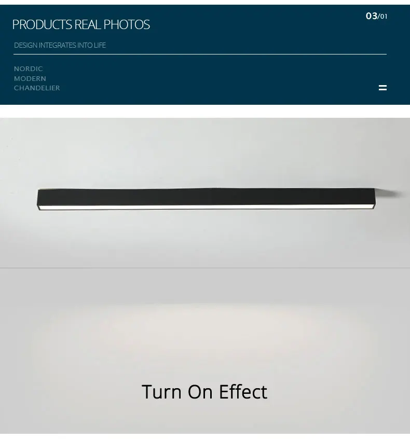The width and height of the screenshot is (410, 439).
Task: Select the NORDIC label
Action: (x=29, y=69)
